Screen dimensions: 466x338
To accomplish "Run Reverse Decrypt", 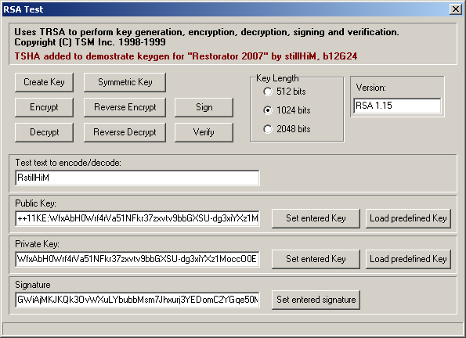I will pyautogui.click(x=125, y=132).
